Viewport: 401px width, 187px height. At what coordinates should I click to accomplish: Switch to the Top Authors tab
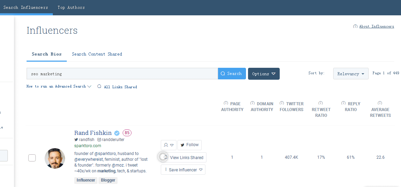(71, 7)
